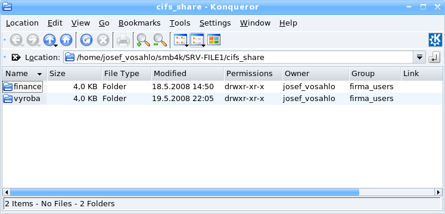Click the Stop loading icon

point(103,40)
